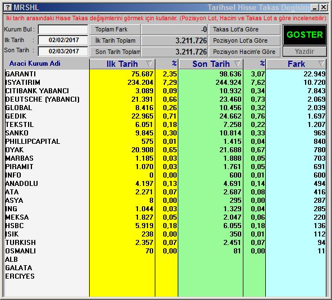Select the ERCIYES row name
The height and width of the screenshot is (300, 332).
pyautogui.click(x=20, y=276)
